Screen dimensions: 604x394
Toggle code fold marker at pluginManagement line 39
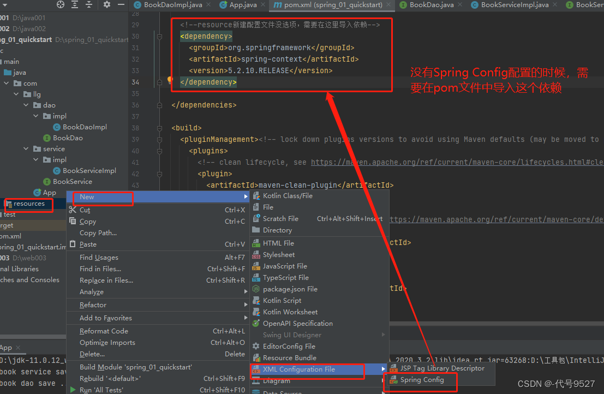(x=159, y=139)
